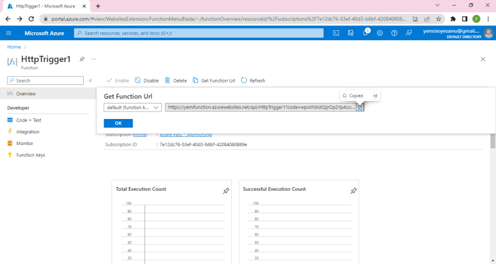Go to Home breadcrumb link

pyautogui.click(x=14, y=47)
